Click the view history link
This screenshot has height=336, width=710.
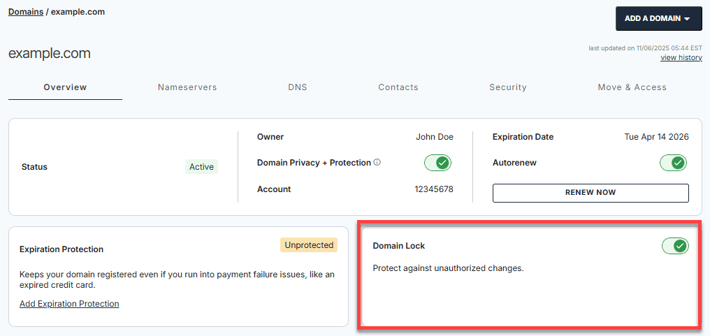coord(681,58)
